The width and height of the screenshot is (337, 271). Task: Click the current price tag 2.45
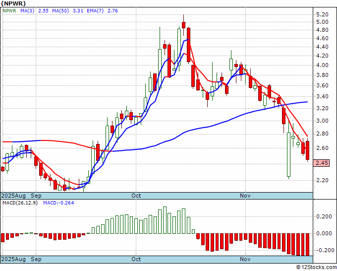322,163
